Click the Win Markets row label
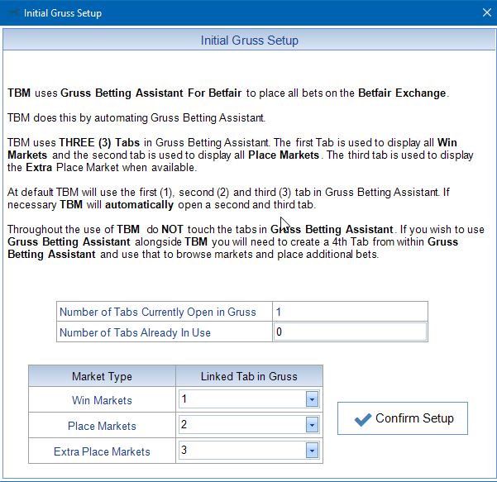 (x=102, y=401)
